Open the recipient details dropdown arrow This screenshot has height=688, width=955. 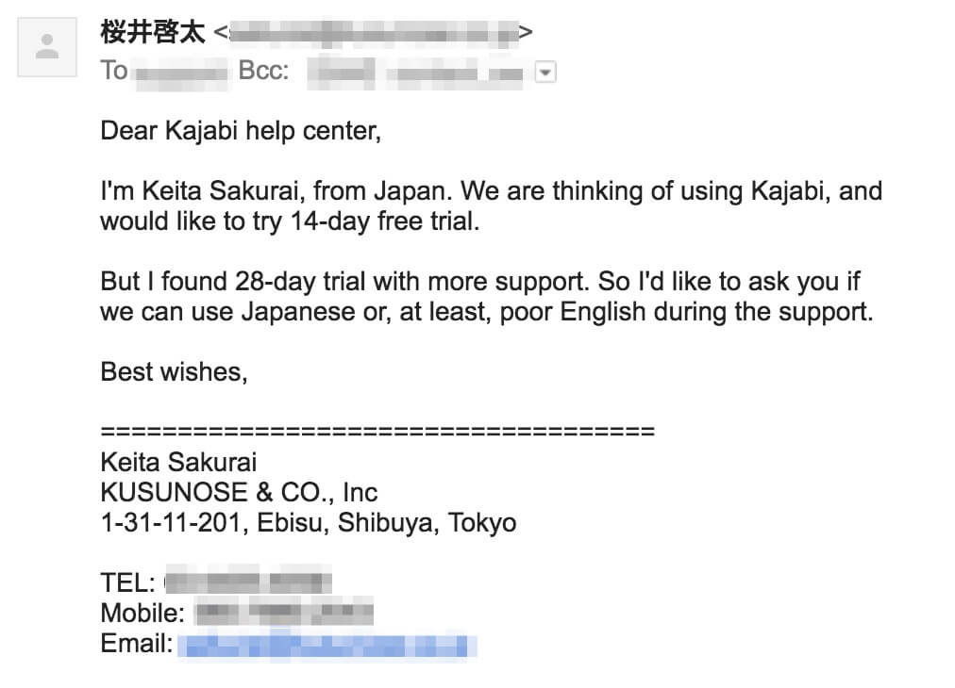tap(545, 72)
